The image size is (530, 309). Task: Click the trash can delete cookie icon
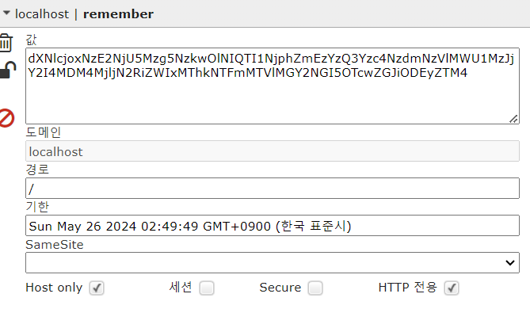pos(6,43)
